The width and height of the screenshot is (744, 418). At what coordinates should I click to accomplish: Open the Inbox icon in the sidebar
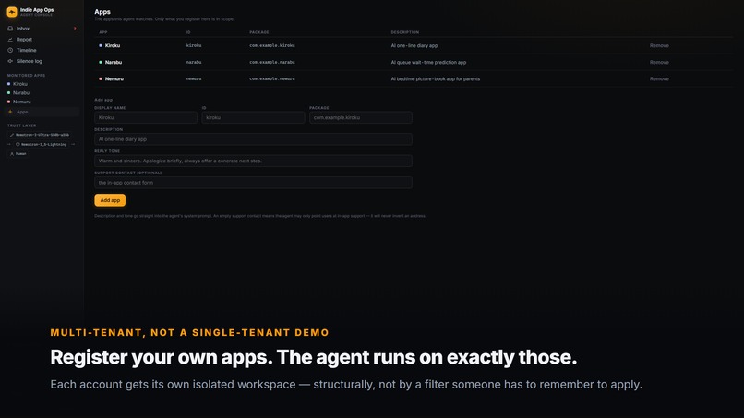10,29
